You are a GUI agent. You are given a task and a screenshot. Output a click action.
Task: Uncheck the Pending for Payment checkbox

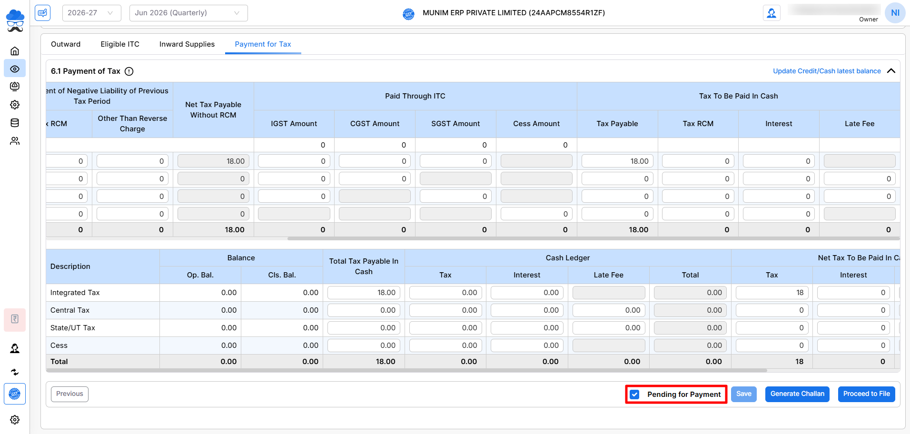click(x=634, y=395)
